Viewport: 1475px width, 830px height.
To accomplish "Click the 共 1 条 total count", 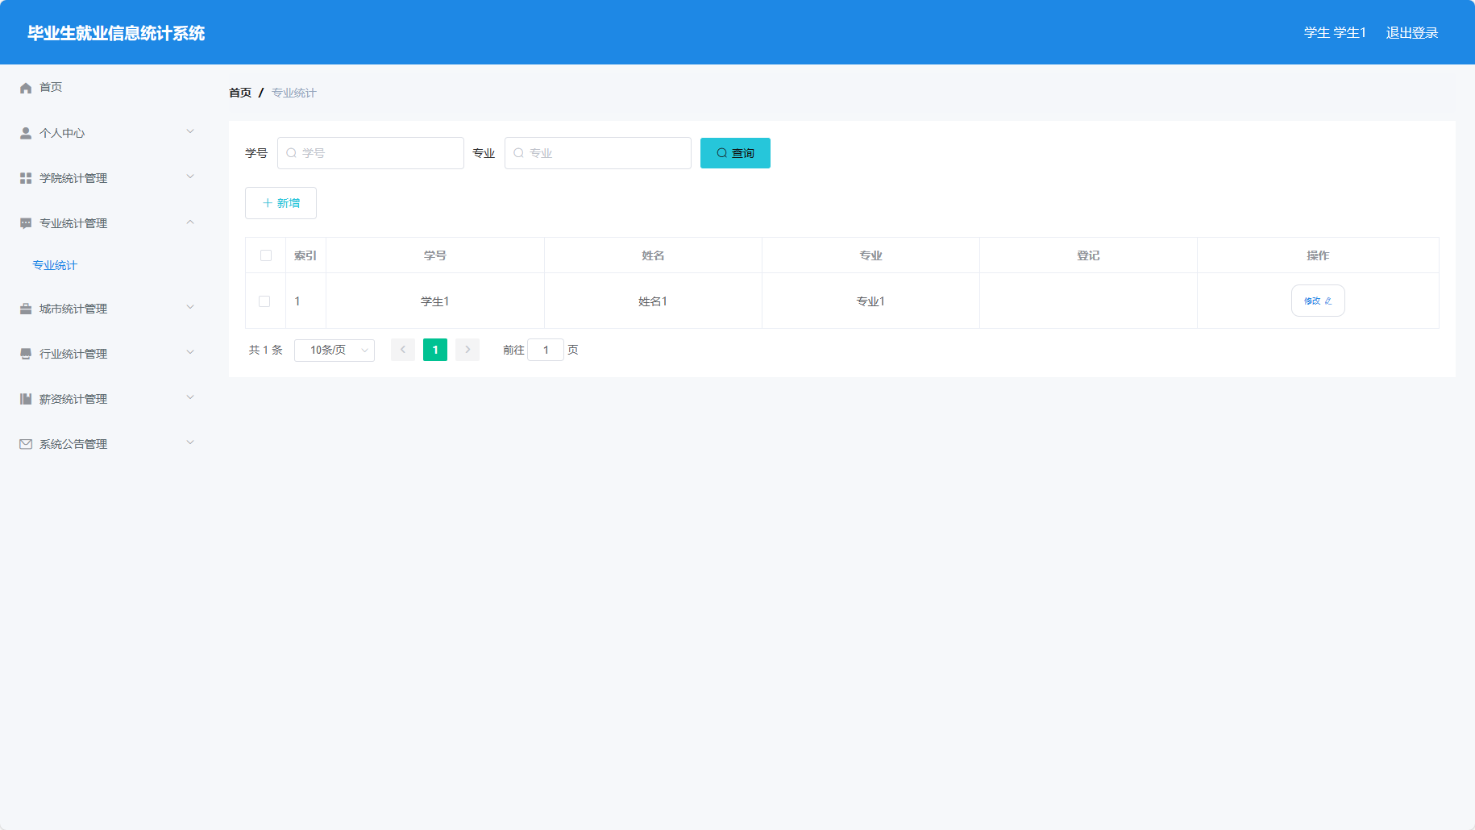I will tap(266, 350).
